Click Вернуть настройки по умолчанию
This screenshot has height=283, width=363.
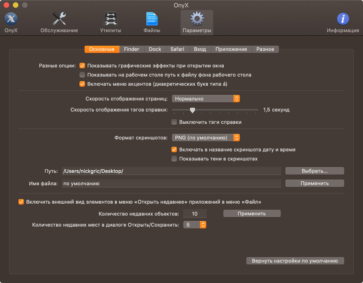pos(295,261)
